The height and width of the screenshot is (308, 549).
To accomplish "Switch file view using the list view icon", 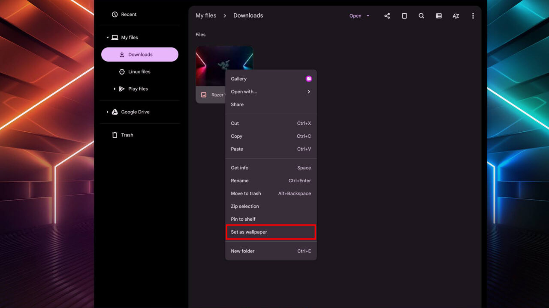I will 438,15.
